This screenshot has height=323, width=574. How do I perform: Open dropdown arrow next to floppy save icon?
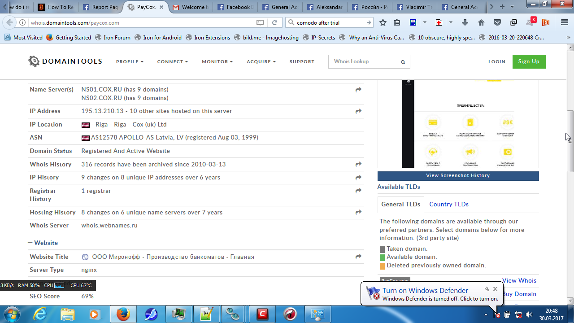(x=425, y=22)
